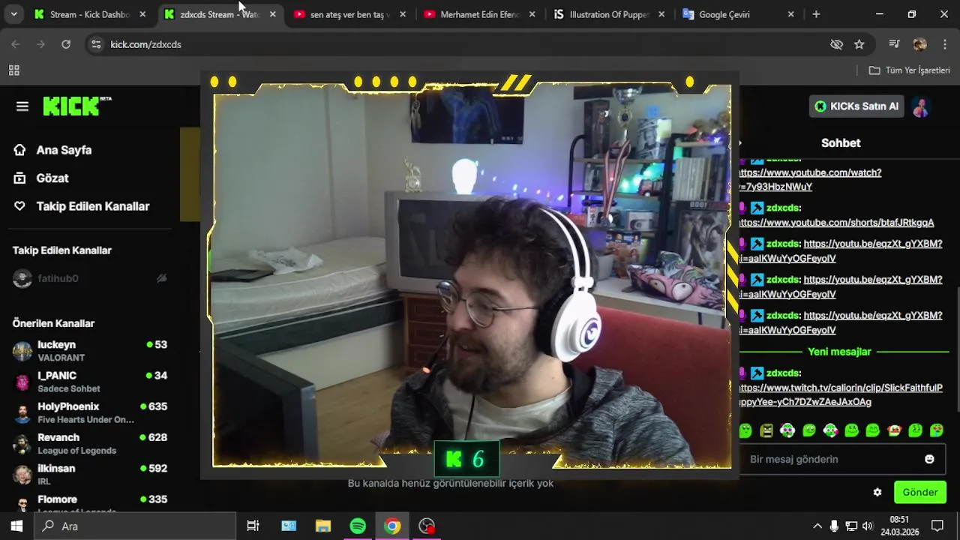Open the crossed-out eye tracking protection icon

836,44
